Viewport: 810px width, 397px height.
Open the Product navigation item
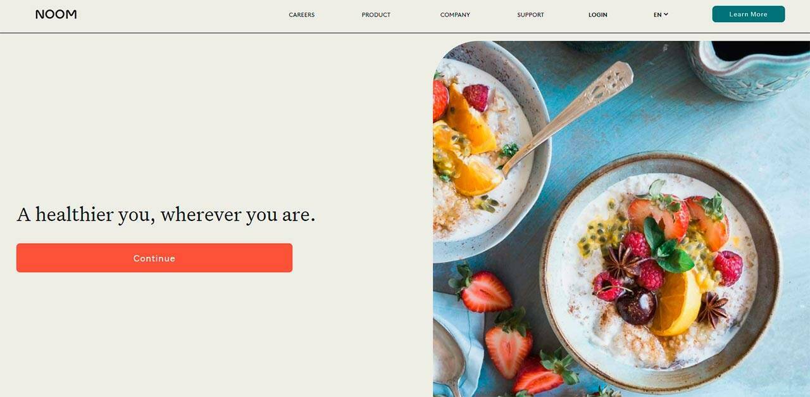[376, 15]
